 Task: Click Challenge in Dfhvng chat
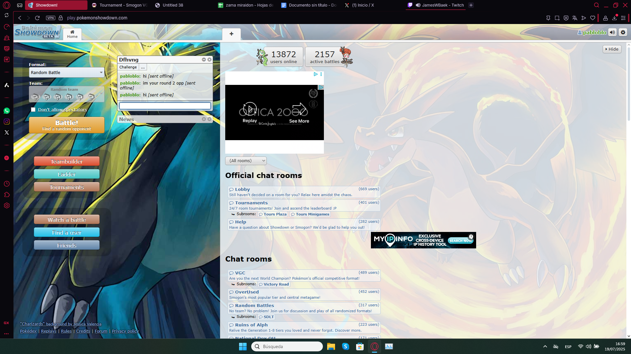pos(128,67)
